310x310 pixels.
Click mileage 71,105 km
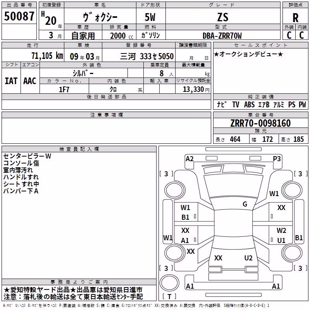click(x=47, y=56)
